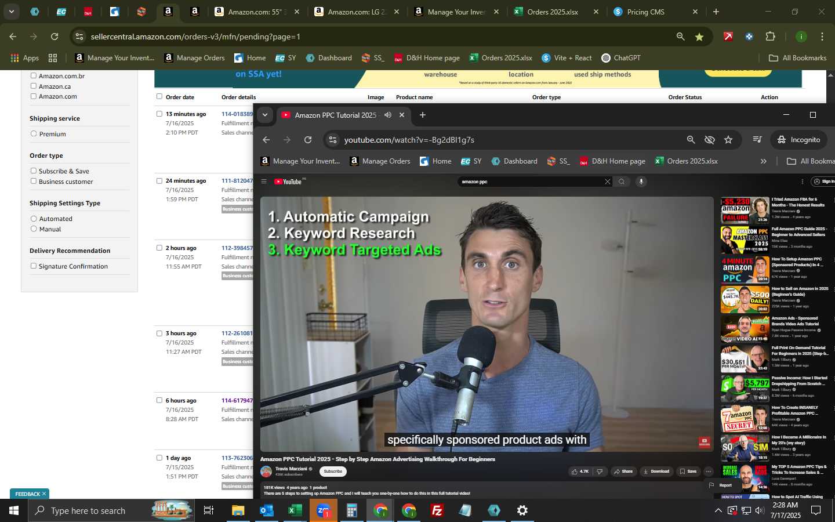Image resolution: width=835 pixels, height=522 pixels.
Task: Expand hidden bookmarks chevron in YouTube window
Action: (x=763, y=161)
